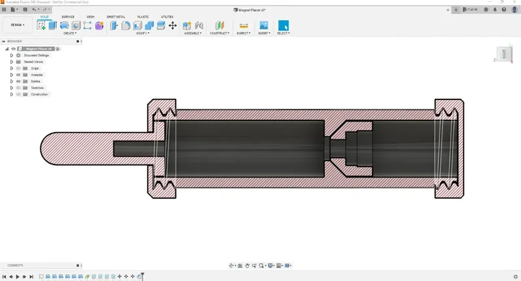521x281 pixels.
Task: Click the Zoom Window magnifier icon
Action: point(261,266)
